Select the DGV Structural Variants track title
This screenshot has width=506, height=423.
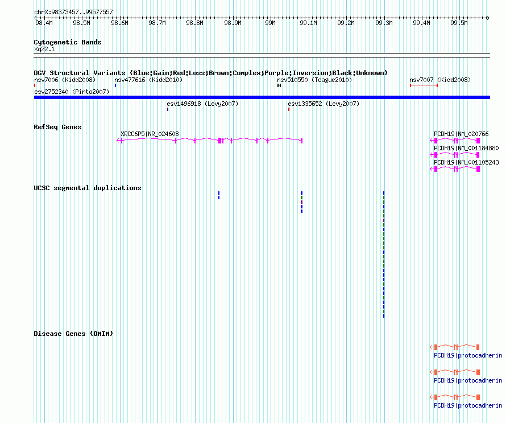click(x=211, y=73)
